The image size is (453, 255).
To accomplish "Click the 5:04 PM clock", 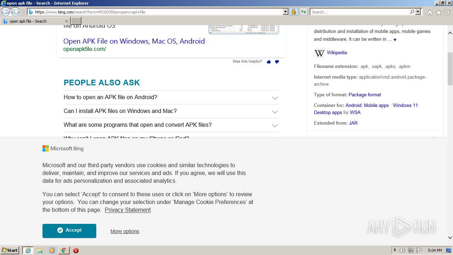I will (435, 250).
